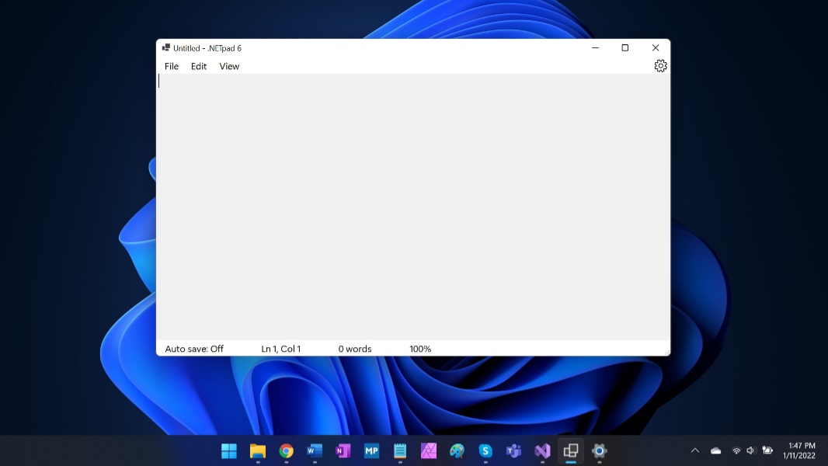
Task: Open the View menu
Action: click(229, 67)
